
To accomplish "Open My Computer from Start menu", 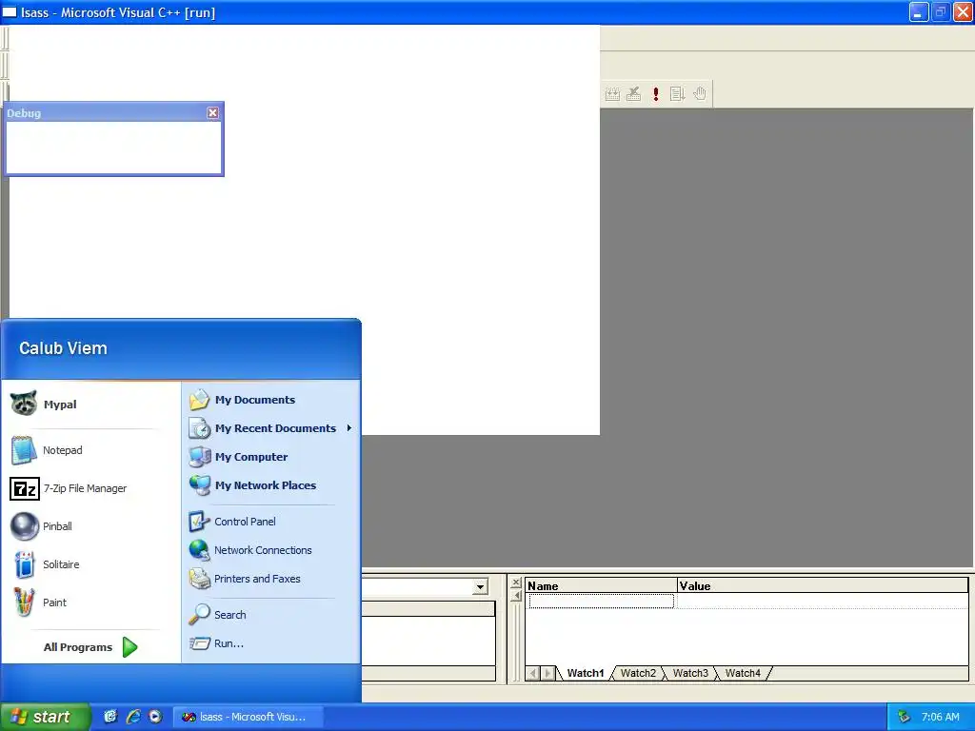I will pyautogui.click(x=271, y=457).
